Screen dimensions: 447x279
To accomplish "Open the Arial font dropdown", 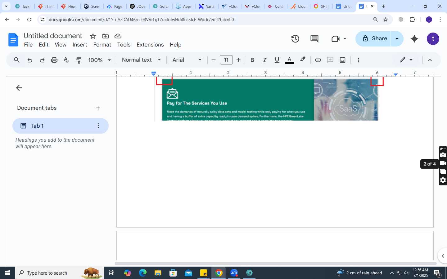I will click(x=187, y=60).
